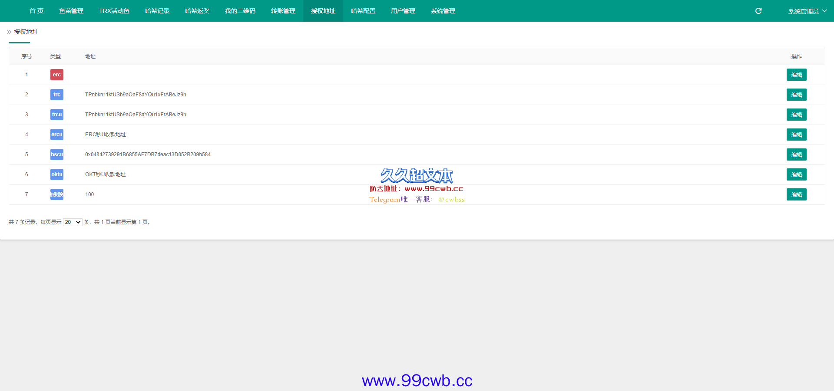The image size is (834, 391).
Task: Click the trcu row TPnbkn11 address
Action: 136,115
